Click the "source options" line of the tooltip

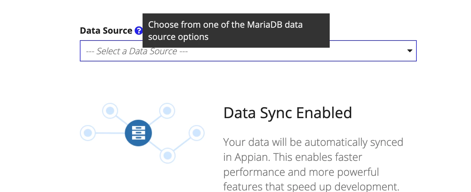point(178,37)
